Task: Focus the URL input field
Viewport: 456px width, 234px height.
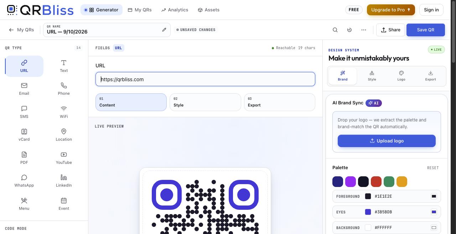Action: (205, 79)
